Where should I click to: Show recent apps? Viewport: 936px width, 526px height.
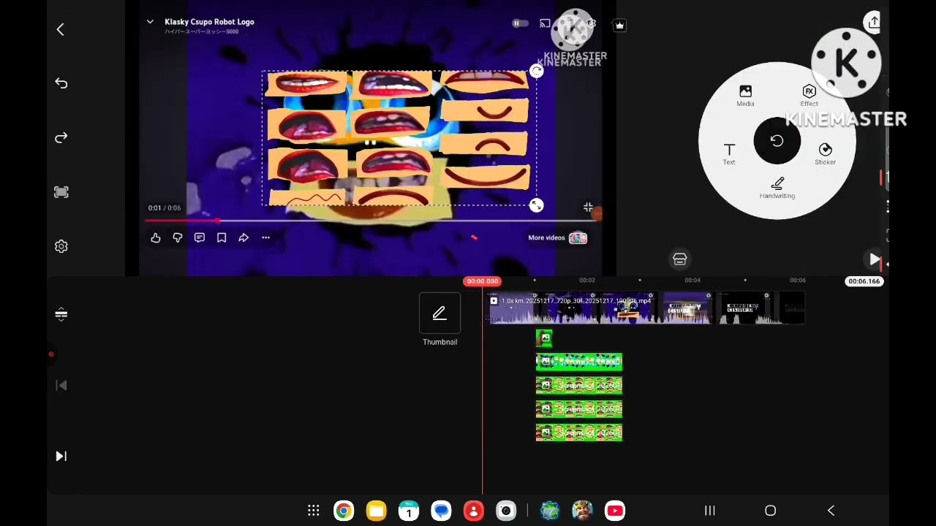tap(709, 511)
